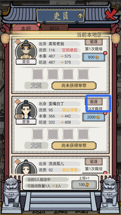This screenshot has width=121, height=215.
Task: Select 夏俊's portrait avatar
Action: (26, 50)
